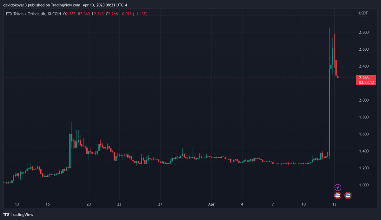Open the right US flag economic event icon
This screenshot has width=381, height=220.
tap(348, 196)
